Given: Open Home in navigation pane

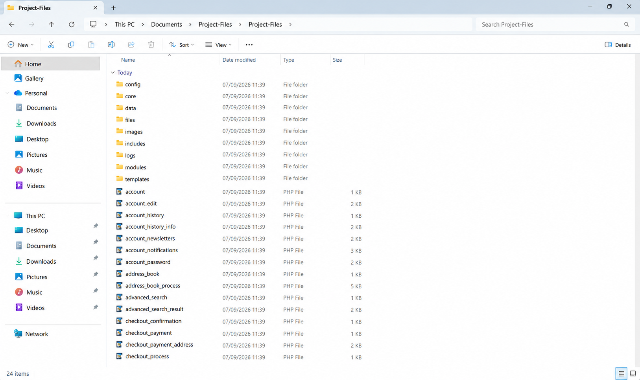Looking at the screenshot, I should tap(51, 64).
